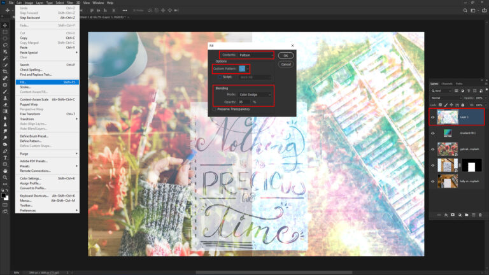Viewport: 489px width, 275px height.
Task: Add layer style via fx icon
Action: tap(446, 215)
